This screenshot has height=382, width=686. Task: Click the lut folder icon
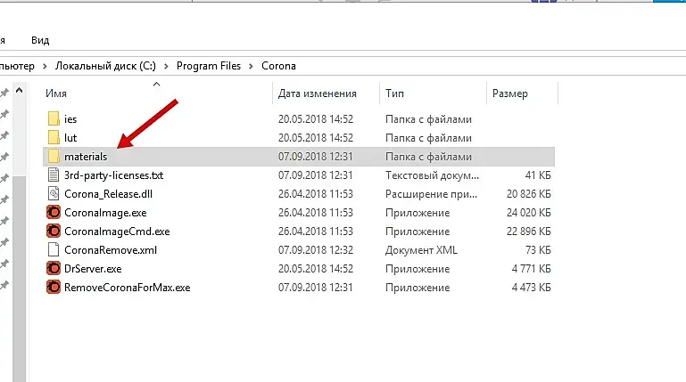[54, 137]
